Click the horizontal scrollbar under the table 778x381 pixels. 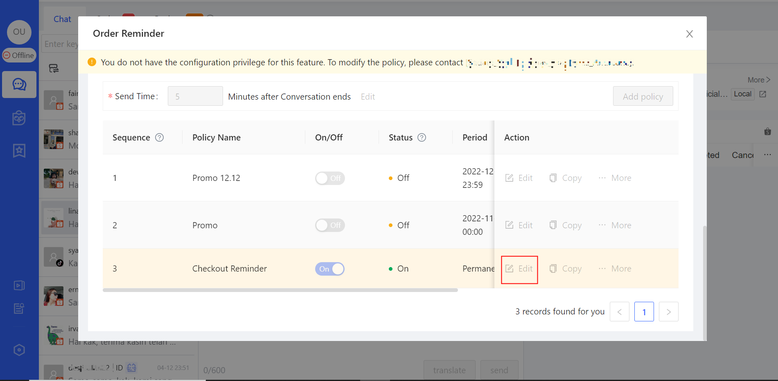(280, 290)
